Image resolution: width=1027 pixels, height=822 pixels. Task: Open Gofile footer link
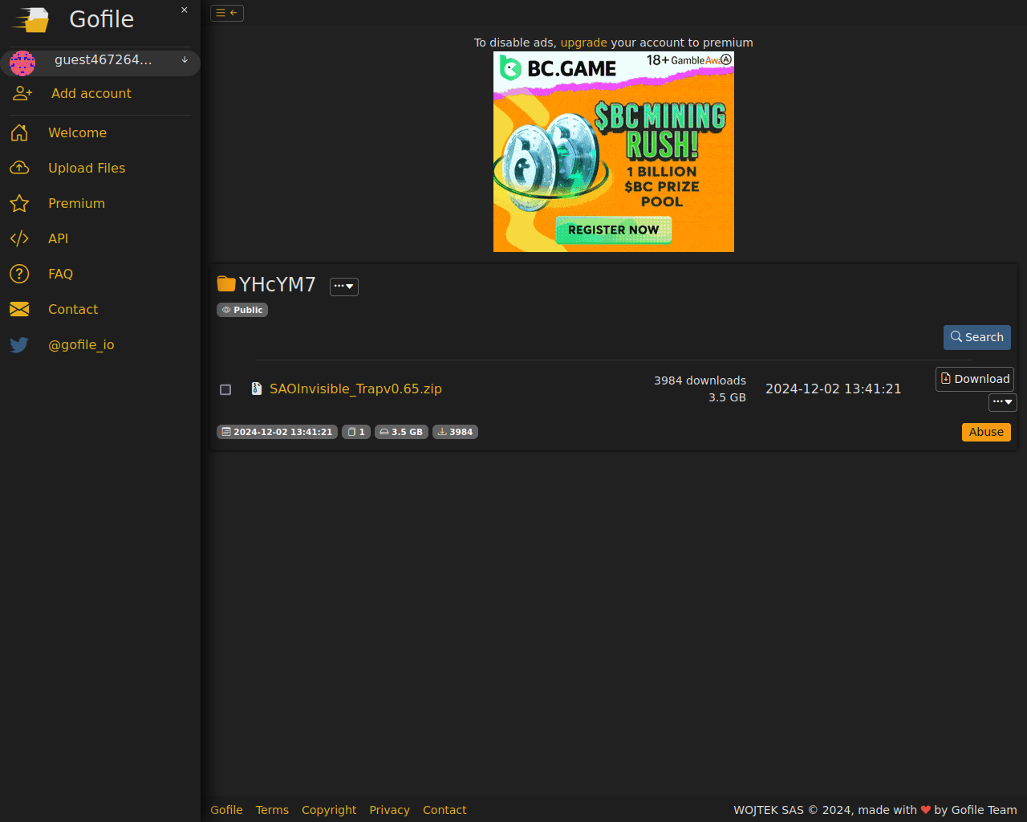(x=226, y=810)
